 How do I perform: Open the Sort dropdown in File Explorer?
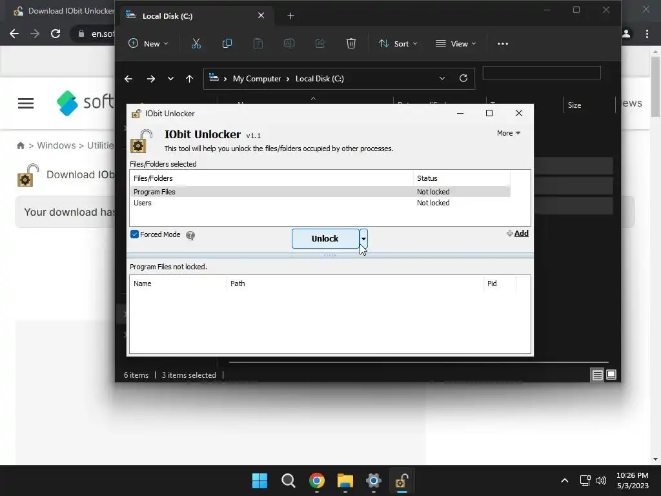pyautogui.click(x=398, y=43)
